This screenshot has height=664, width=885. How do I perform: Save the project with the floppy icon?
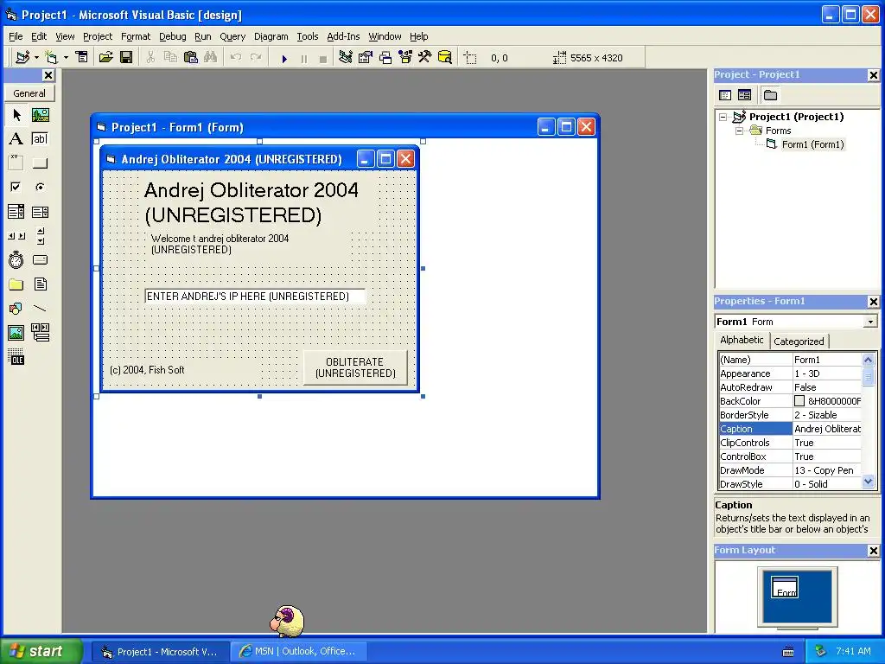coord(126,57)
